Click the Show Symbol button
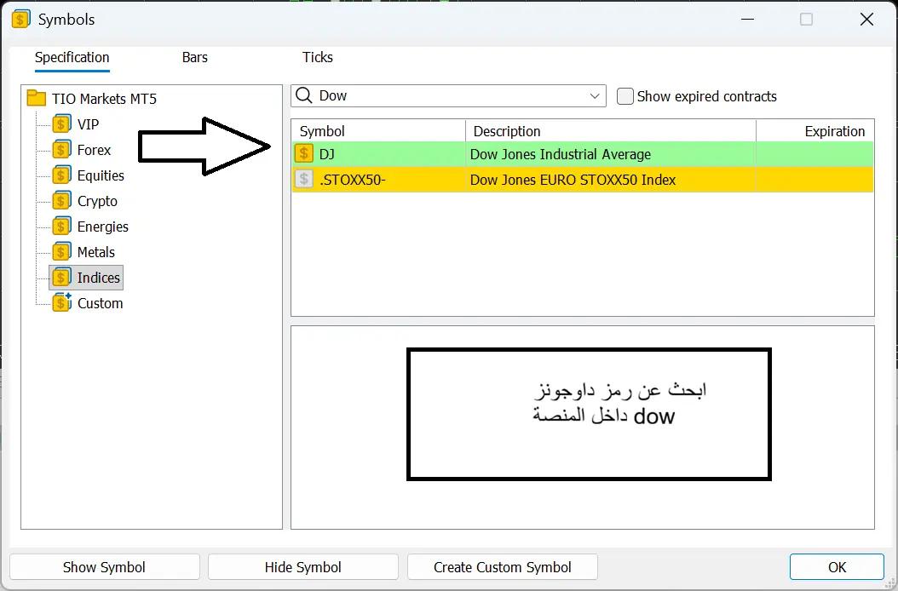898x591 pixels. tap(104, 567)
